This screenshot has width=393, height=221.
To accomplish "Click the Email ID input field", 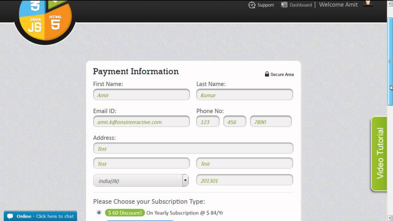I will (x=142, y=122).
